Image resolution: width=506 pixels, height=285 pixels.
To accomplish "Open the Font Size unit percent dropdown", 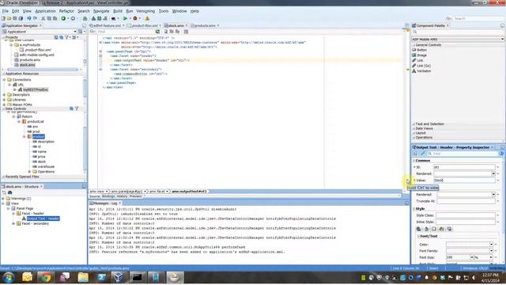I will click(491, 257).
